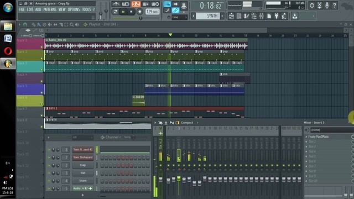Open the channel rack view icon

pyautogui.click(x=239, y=16)
